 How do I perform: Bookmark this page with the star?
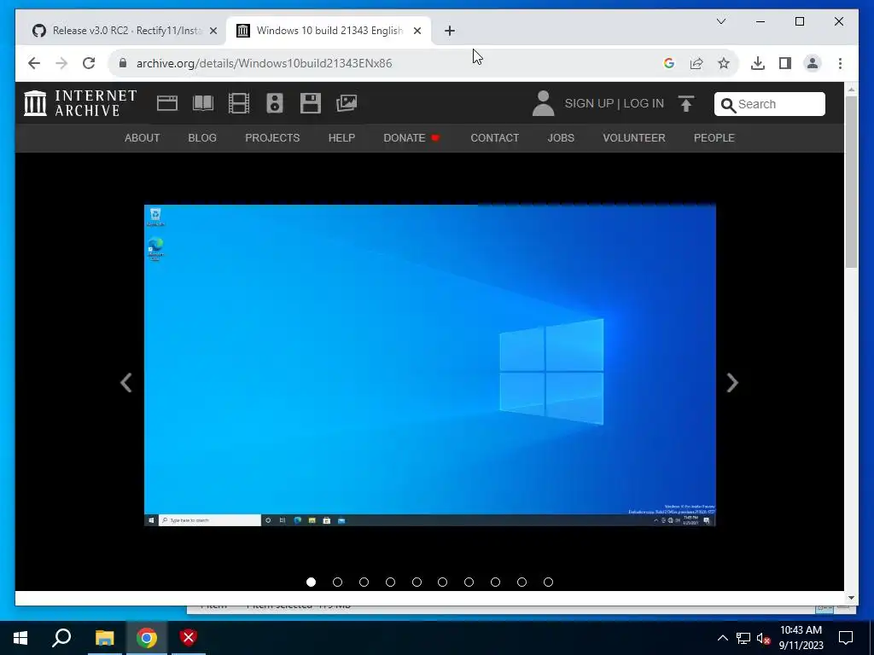click(x=724, y=63)
